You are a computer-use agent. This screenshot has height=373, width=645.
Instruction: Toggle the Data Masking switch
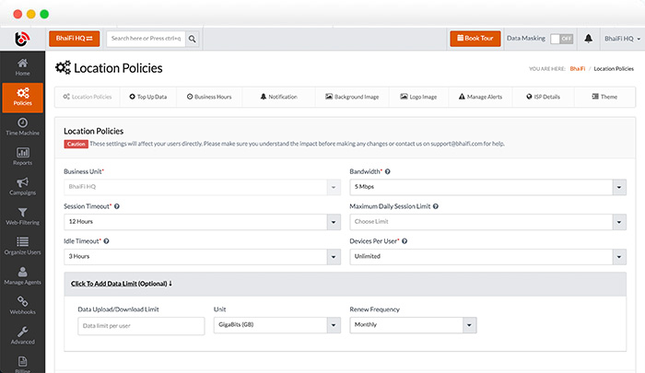560,39
